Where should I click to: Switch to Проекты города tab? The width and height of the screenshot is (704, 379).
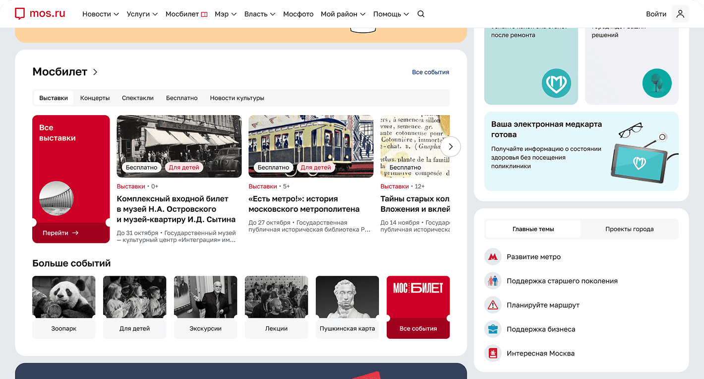tap(630, 229)
